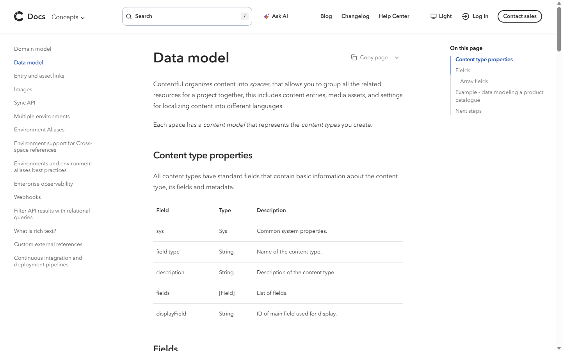The height and width of the screenshot is (351, 562).
Task: Click the Contact sales button
Action: click(519, 16)
